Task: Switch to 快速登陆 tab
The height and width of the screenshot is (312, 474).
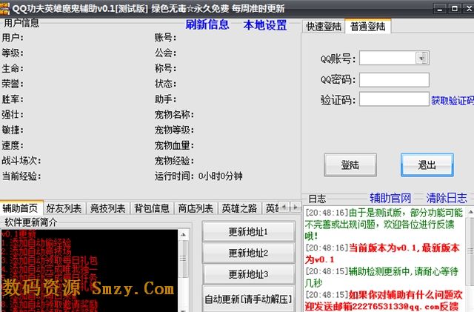Action: coord(324,27)
